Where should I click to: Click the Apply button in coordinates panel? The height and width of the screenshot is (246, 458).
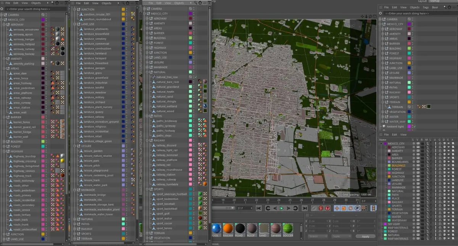365,236
